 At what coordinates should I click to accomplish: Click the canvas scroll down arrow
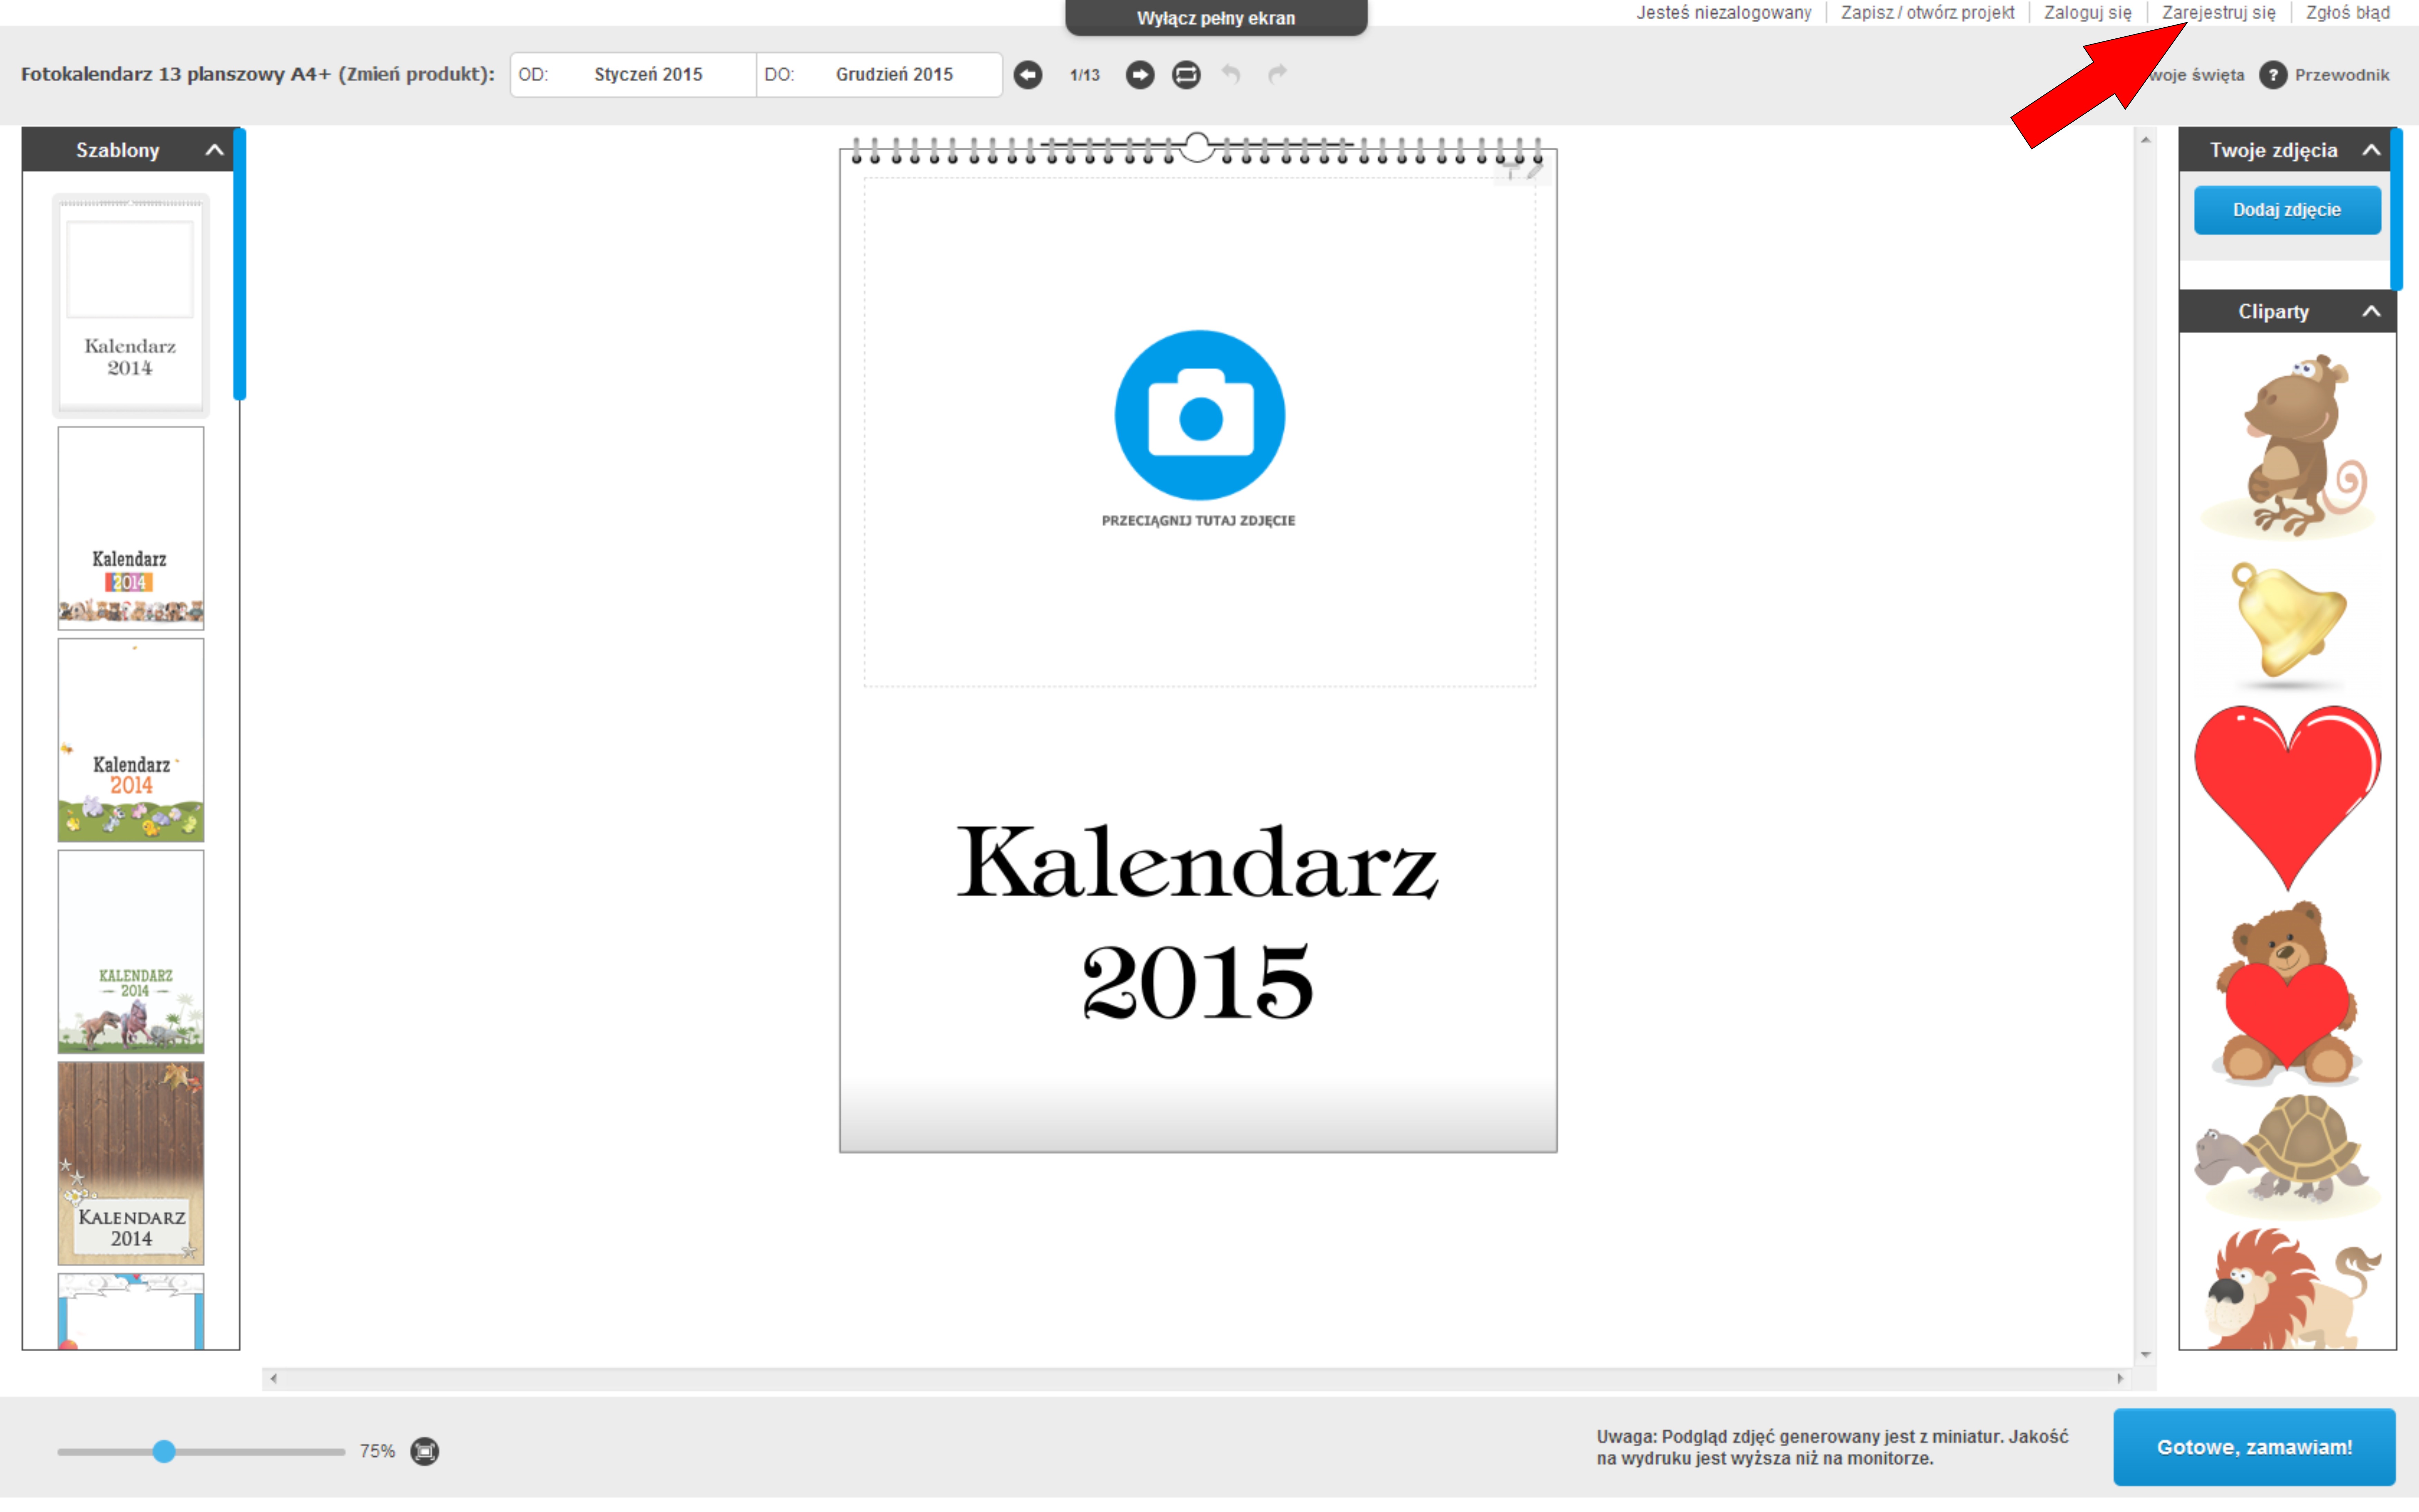2145,1355
